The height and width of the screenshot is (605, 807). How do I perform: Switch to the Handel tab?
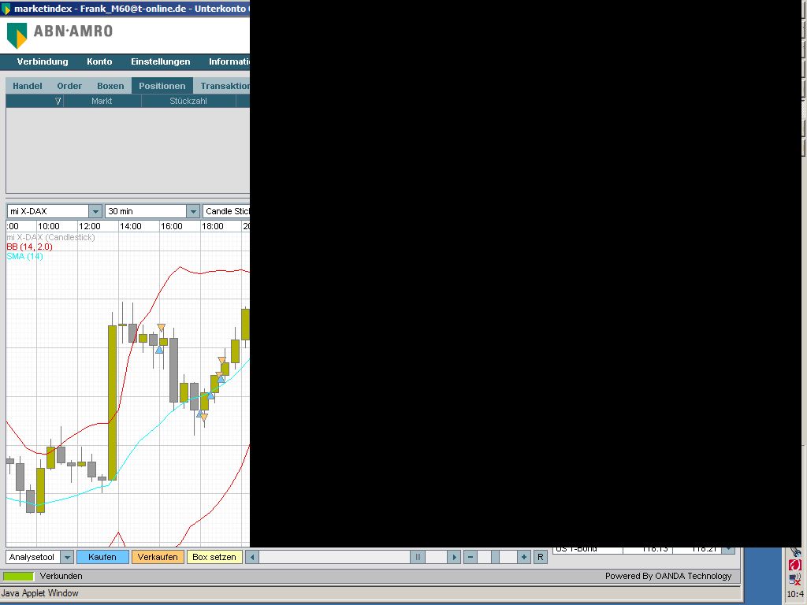pyautogui.click(x=28, y=86)
